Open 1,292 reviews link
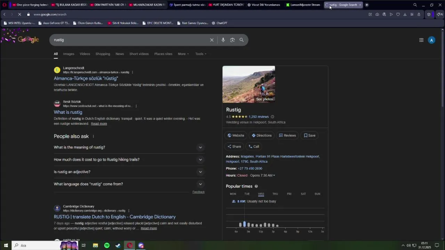 click(259, 117)
